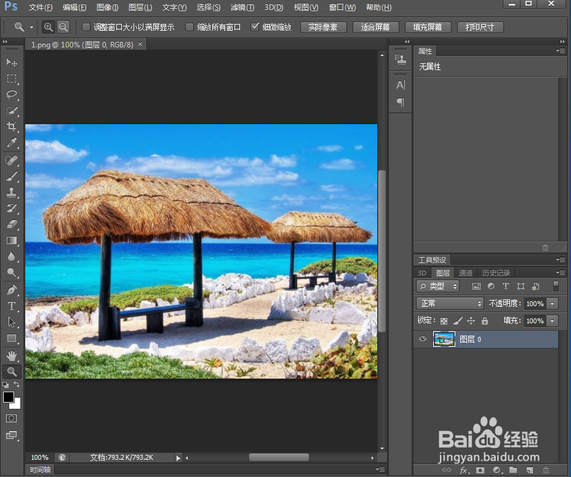This screenshot has width=571, height=477.
Task: Open the 时间轴 panel flyout menu
Action: tap(380, 470)
